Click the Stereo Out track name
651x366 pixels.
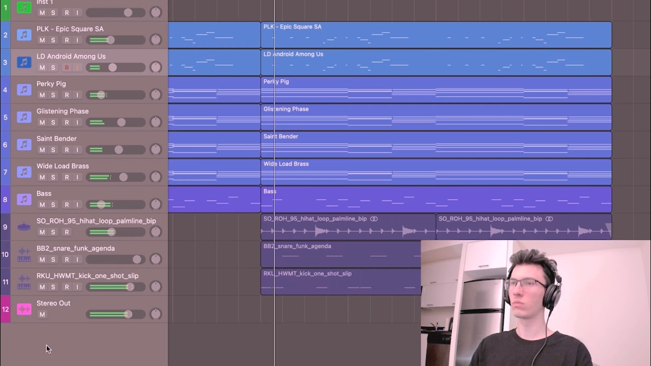click(x=53, y=303)
